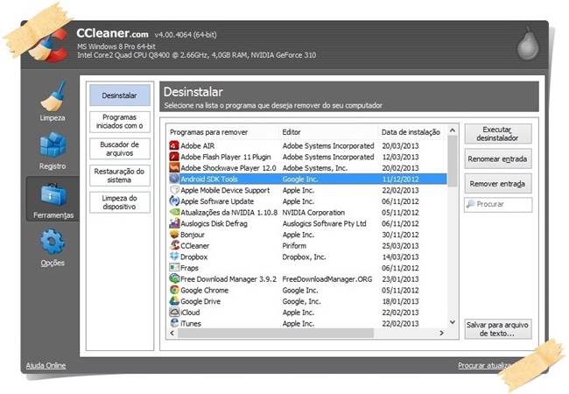Screen dimensions: 569x394
Task: Click the magnifier icon in Procurar box
Action: click(471, 204)
